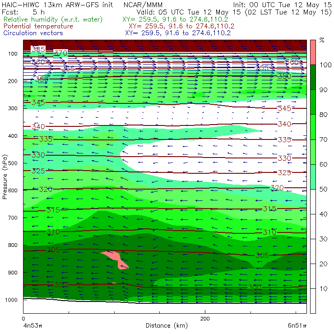Click the '700' pressure axis tick label

[13, 218]
